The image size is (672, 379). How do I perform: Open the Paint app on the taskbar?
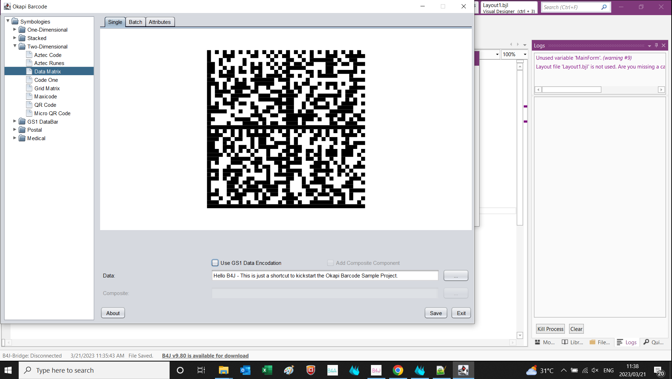289,370
